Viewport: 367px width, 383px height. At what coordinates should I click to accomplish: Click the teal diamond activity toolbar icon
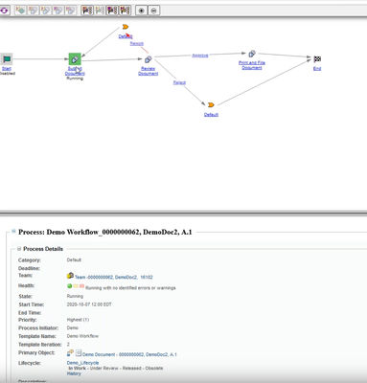[x=20, y=11]
